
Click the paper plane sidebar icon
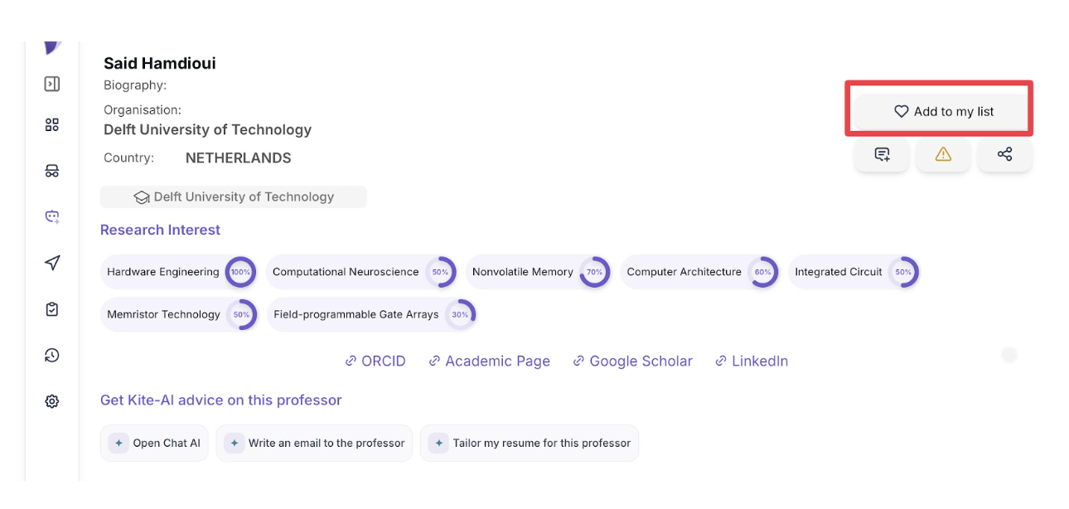[52, 263]
